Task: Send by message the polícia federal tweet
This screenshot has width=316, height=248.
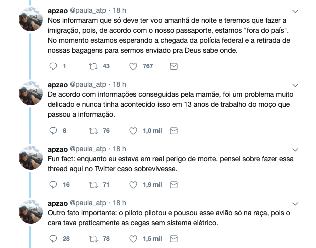Action: 174,66
